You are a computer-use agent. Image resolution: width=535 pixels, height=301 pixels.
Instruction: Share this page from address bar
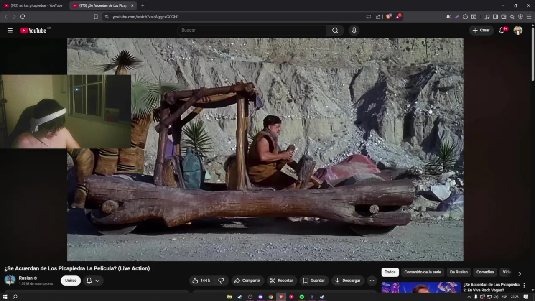point(378,17)
